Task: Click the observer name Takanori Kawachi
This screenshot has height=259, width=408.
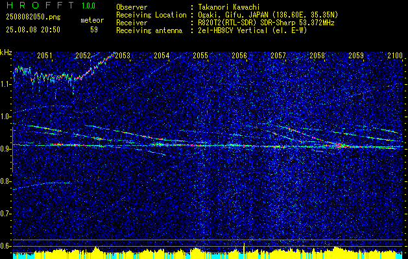Action: [x=229, y=7]
